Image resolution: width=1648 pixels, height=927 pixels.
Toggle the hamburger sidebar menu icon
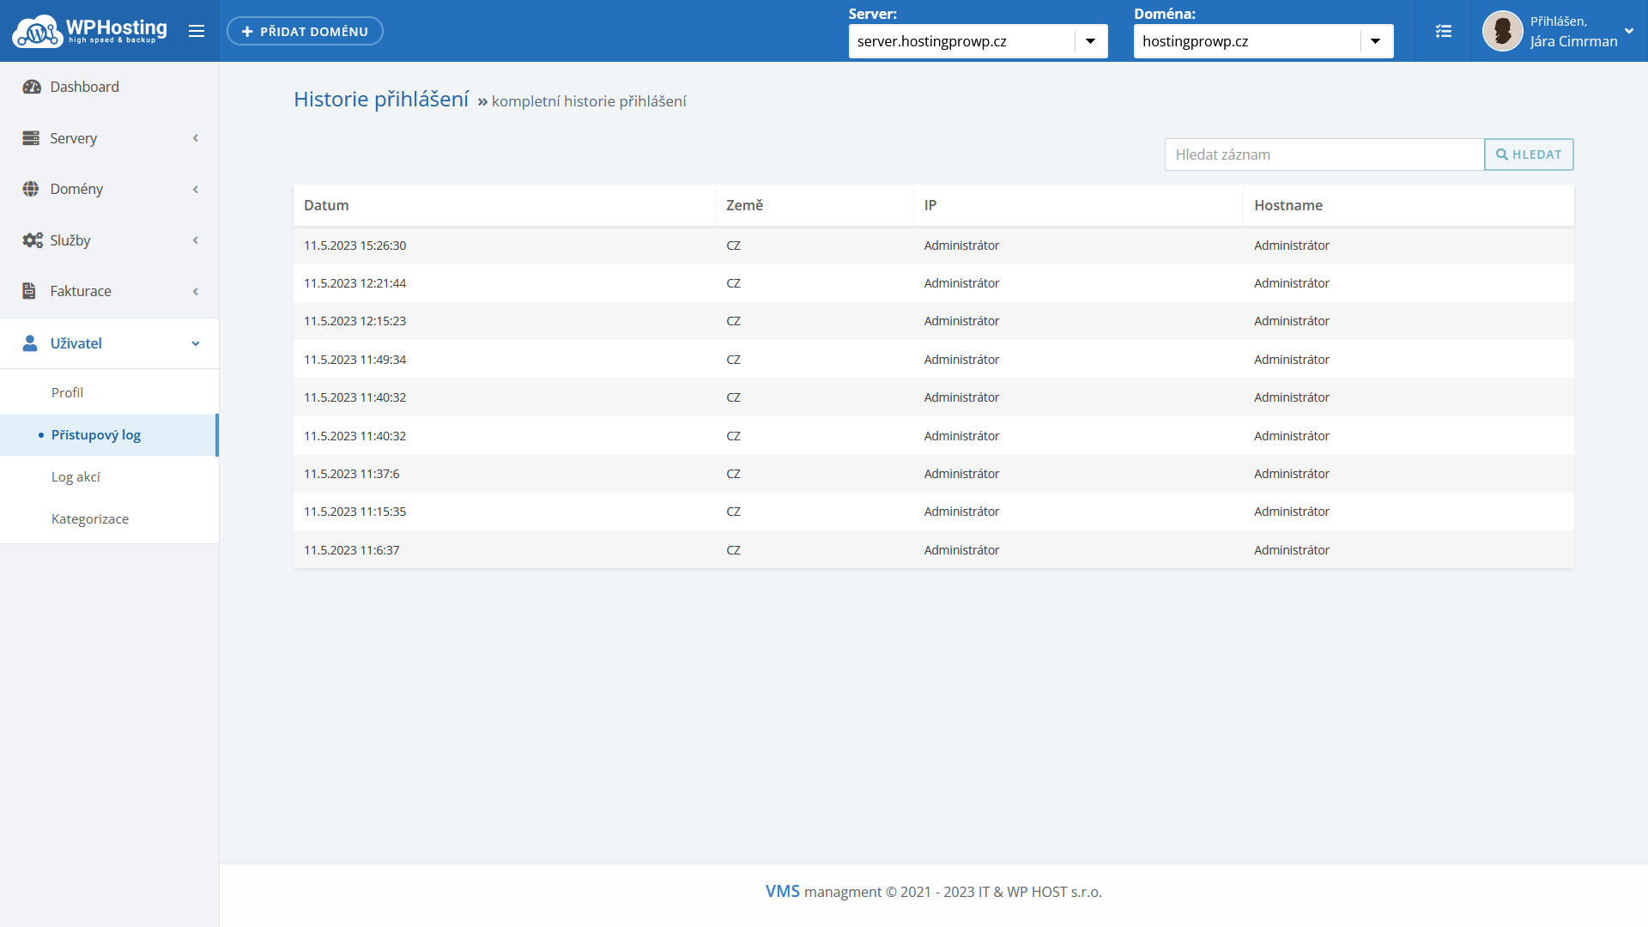197,31
